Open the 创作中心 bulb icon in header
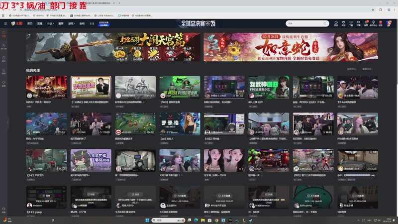398x224 pixels. click(373, 23)
